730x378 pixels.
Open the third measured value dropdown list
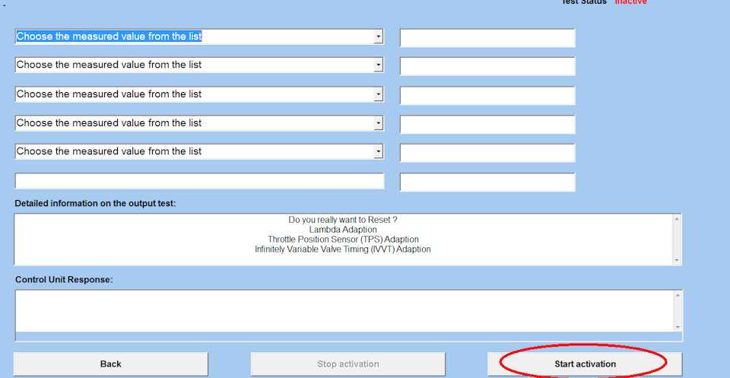point(378,94)
